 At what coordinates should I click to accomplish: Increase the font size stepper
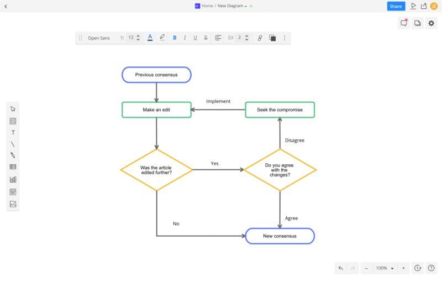tap(138, 36)
